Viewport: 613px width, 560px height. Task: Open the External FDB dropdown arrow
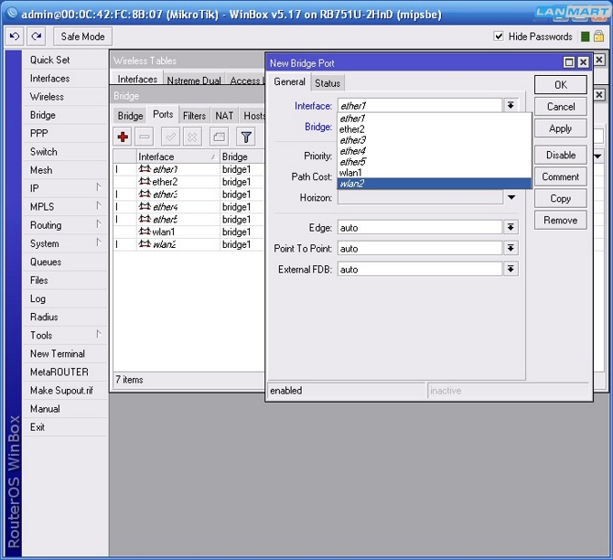coord(511,269)
